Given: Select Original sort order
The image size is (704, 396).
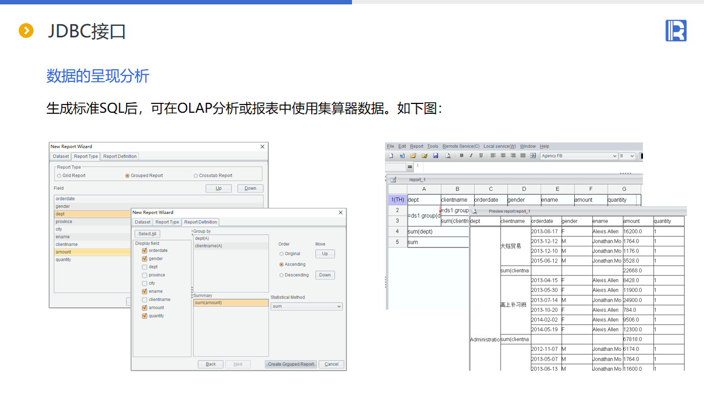Looking at the screenshot, I should [x=282, y=254].
